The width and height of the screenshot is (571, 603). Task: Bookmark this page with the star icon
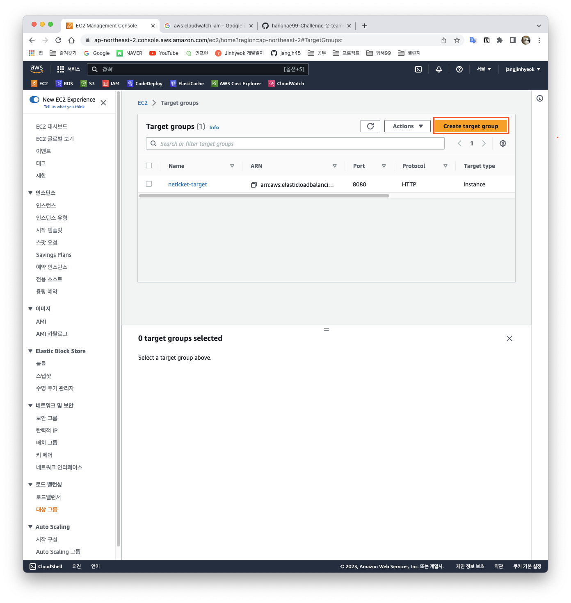pyautogui.click(x=457, y=40)
